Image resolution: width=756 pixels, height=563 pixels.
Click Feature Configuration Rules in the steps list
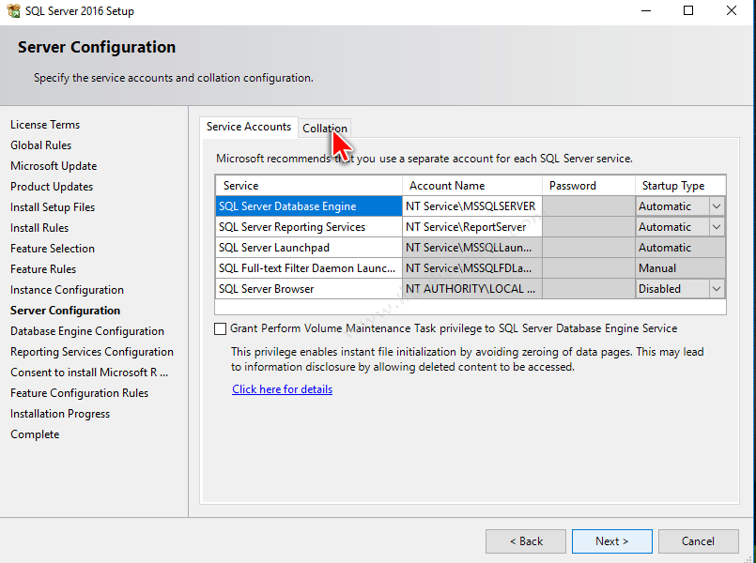coord(80,394)
